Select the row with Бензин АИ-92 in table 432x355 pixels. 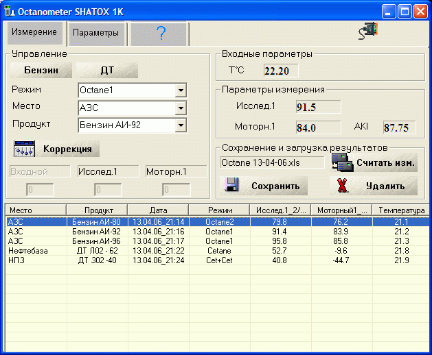coord(218,231)
